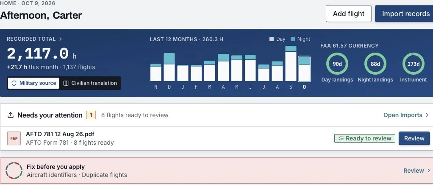Switch to Civilian translation view

coord(90,83)
